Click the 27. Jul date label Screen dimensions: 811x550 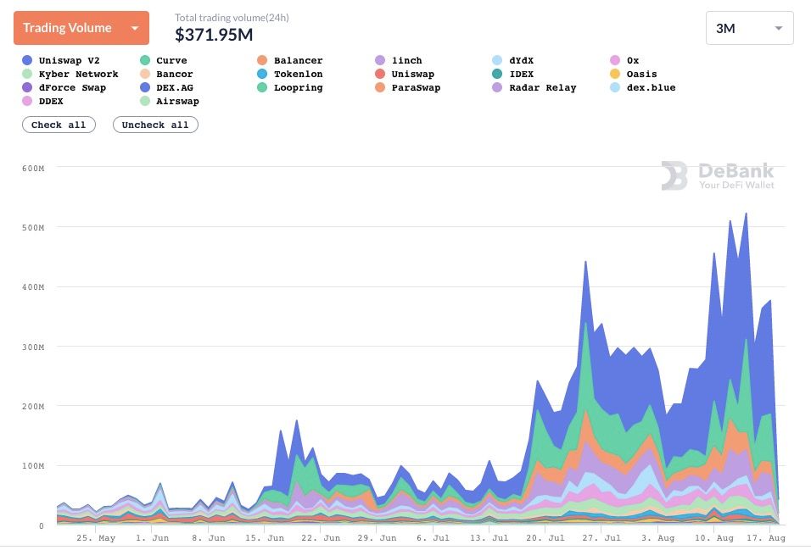pyautogui.click(x=601, y=537)
